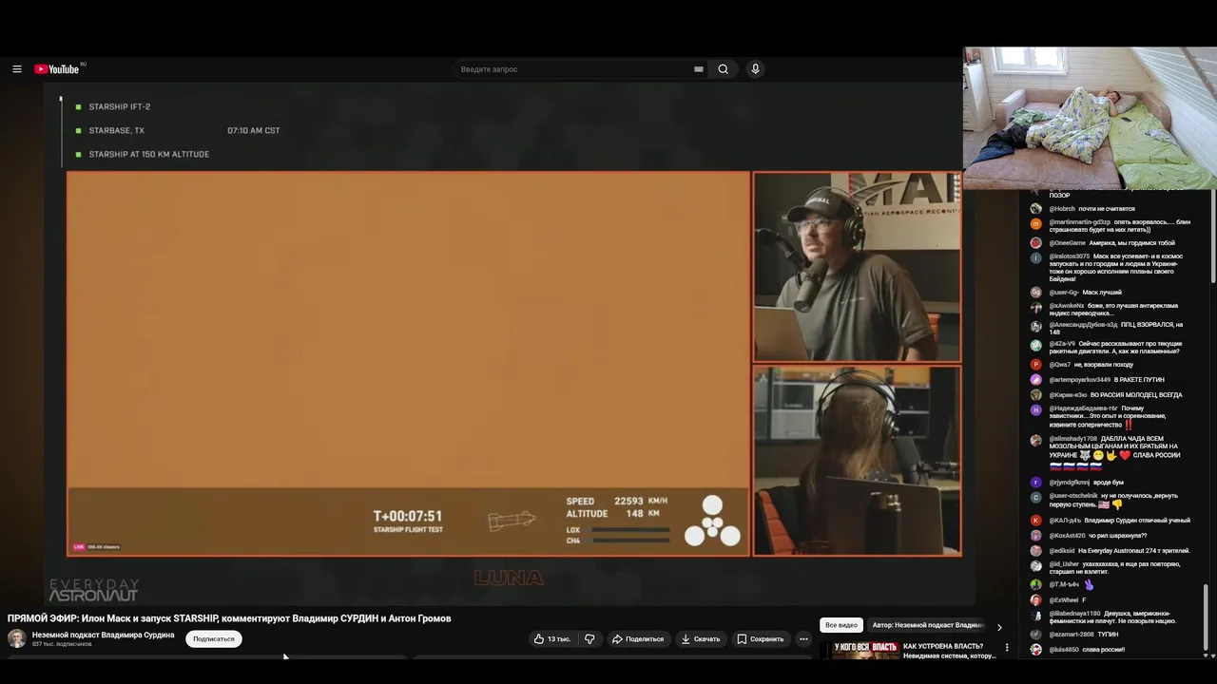The height and width of the screenshot is (684, 1217).
Task: Open chat avatar of @Hobrch
Action: pyautogui.click(x=1036, y=209)
